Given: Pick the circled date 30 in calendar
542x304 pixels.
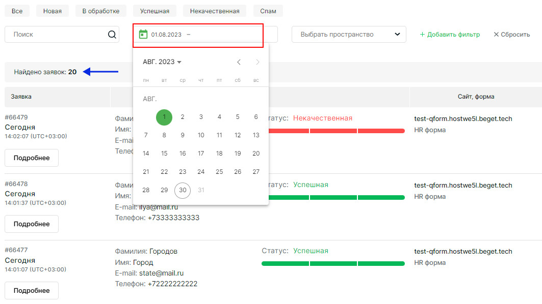Looking at the screenshot, I should point(183,190).
